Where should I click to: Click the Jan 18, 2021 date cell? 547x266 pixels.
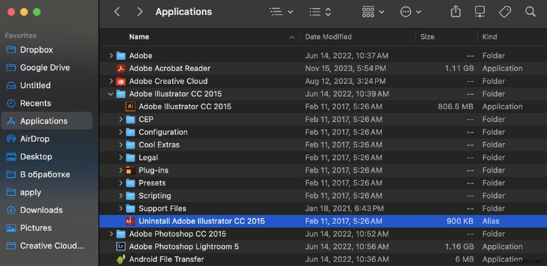(x=345, y=209)
